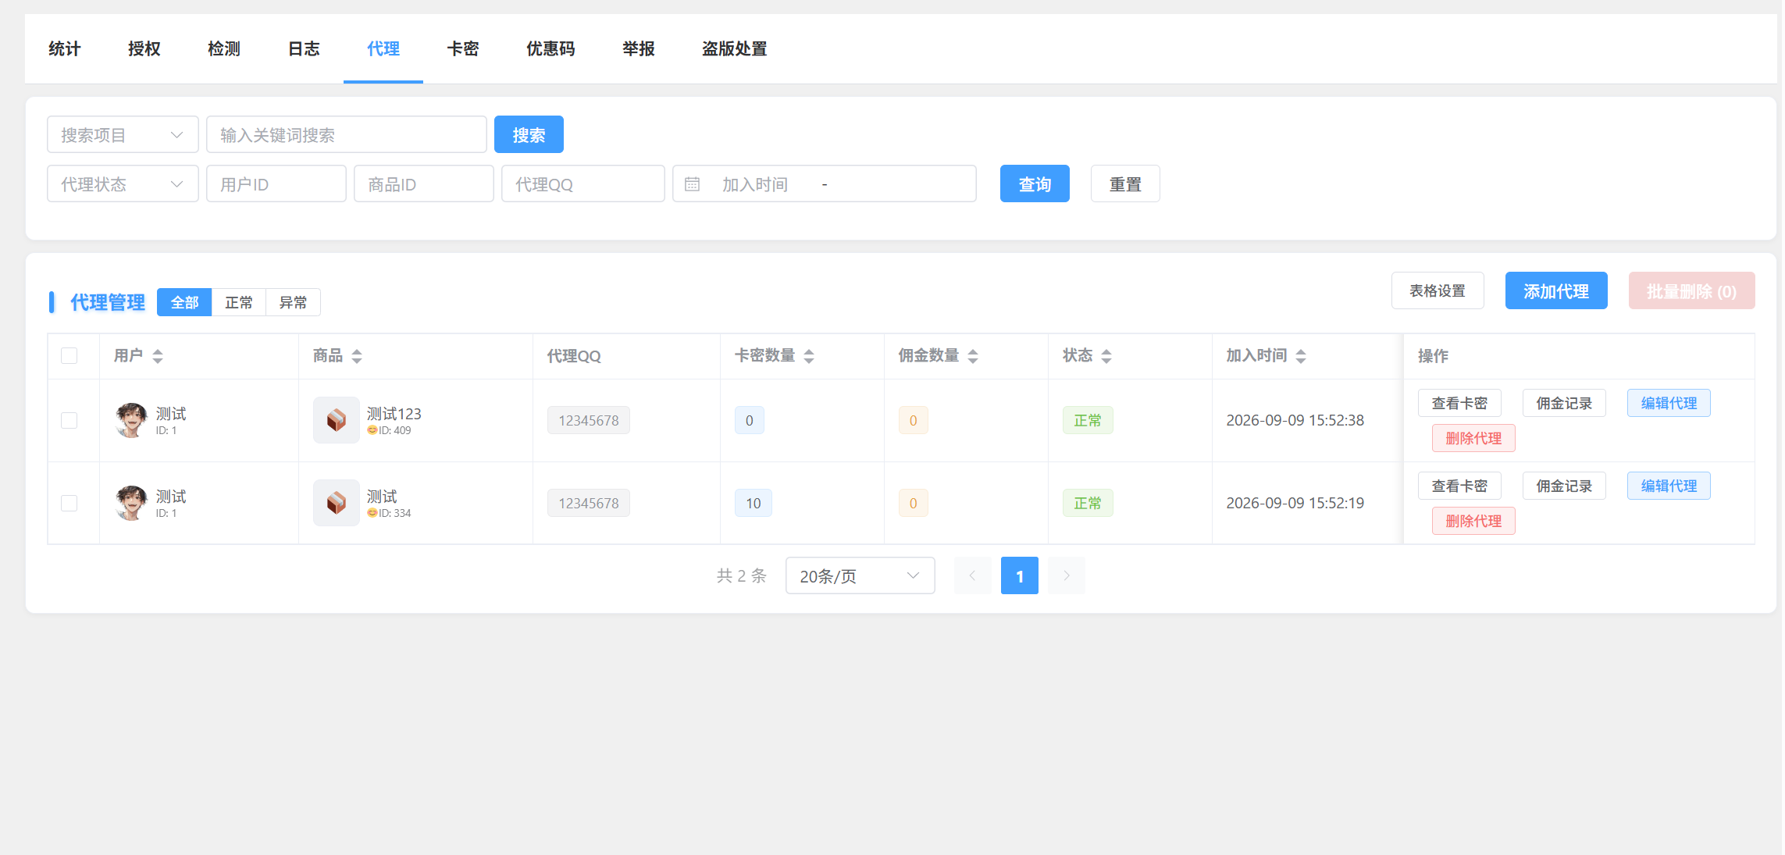The width and height of the screenshot is (1785, 855).
Task: Click 编辑代理 in the ID 334 row
Action: (1669, 486)
